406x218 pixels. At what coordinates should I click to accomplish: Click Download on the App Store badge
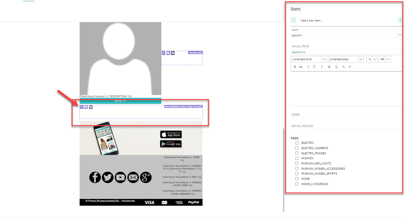tap(171, 134)
